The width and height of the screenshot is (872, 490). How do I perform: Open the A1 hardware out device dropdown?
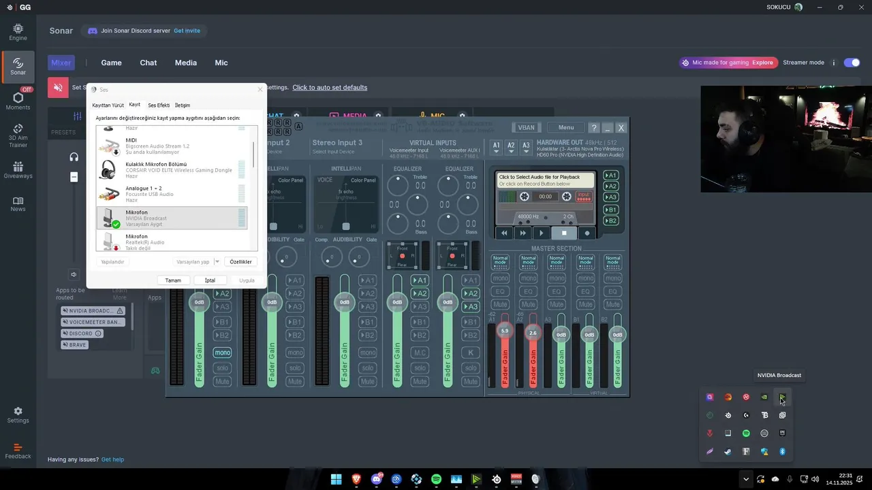[x=496, y=147]
